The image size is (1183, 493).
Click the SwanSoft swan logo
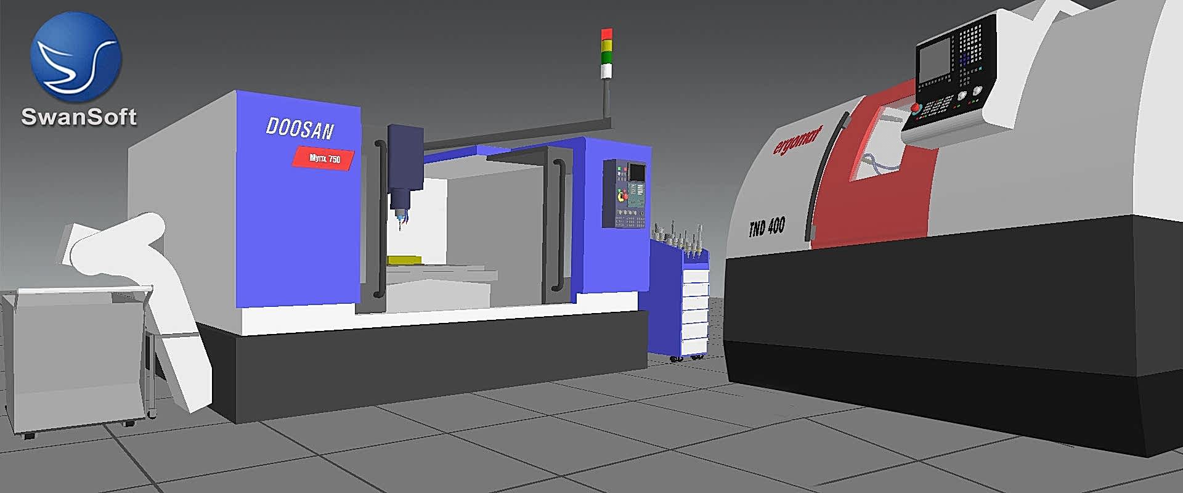(76, 57)
